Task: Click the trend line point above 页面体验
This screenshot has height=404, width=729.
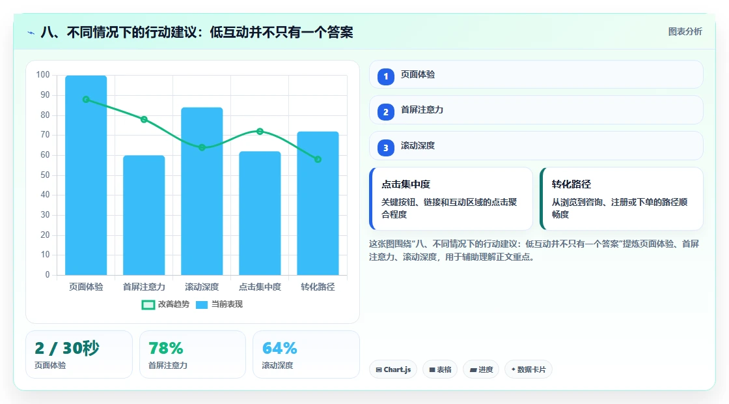Action: pos(86,100)
